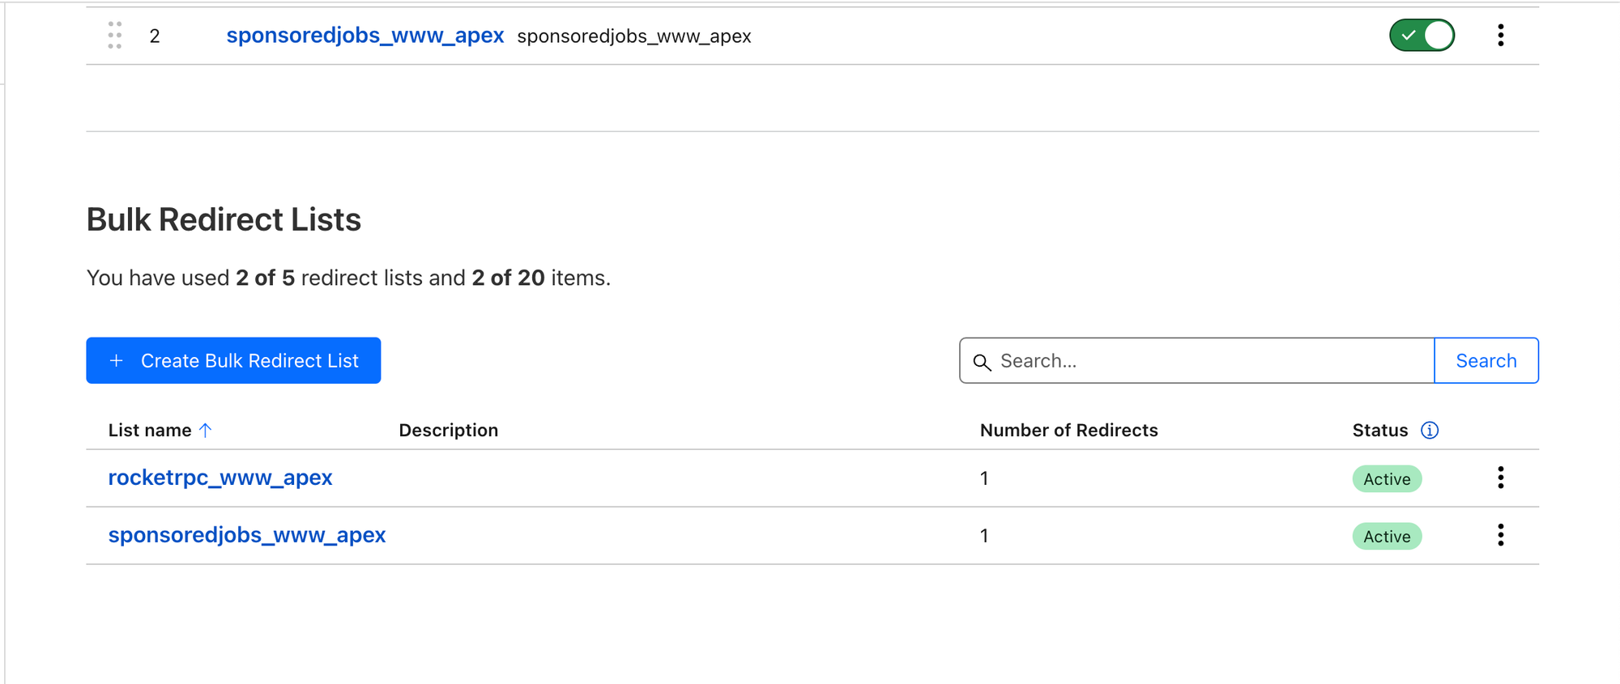Open options menu for rocketrpc_www_apex list
The image size is (1620, 684).
[1500, 478]
